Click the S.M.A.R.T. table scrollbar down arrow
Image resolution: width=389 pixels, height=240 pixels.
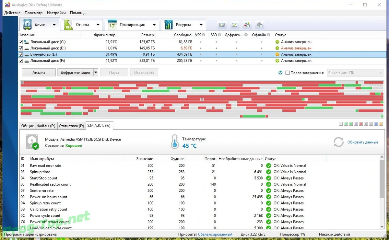382,226
